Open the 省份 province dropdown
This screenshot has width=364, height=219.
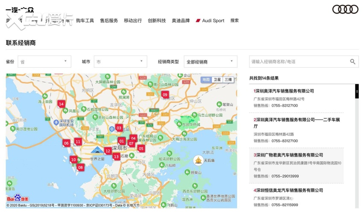(x=44, y=61)
